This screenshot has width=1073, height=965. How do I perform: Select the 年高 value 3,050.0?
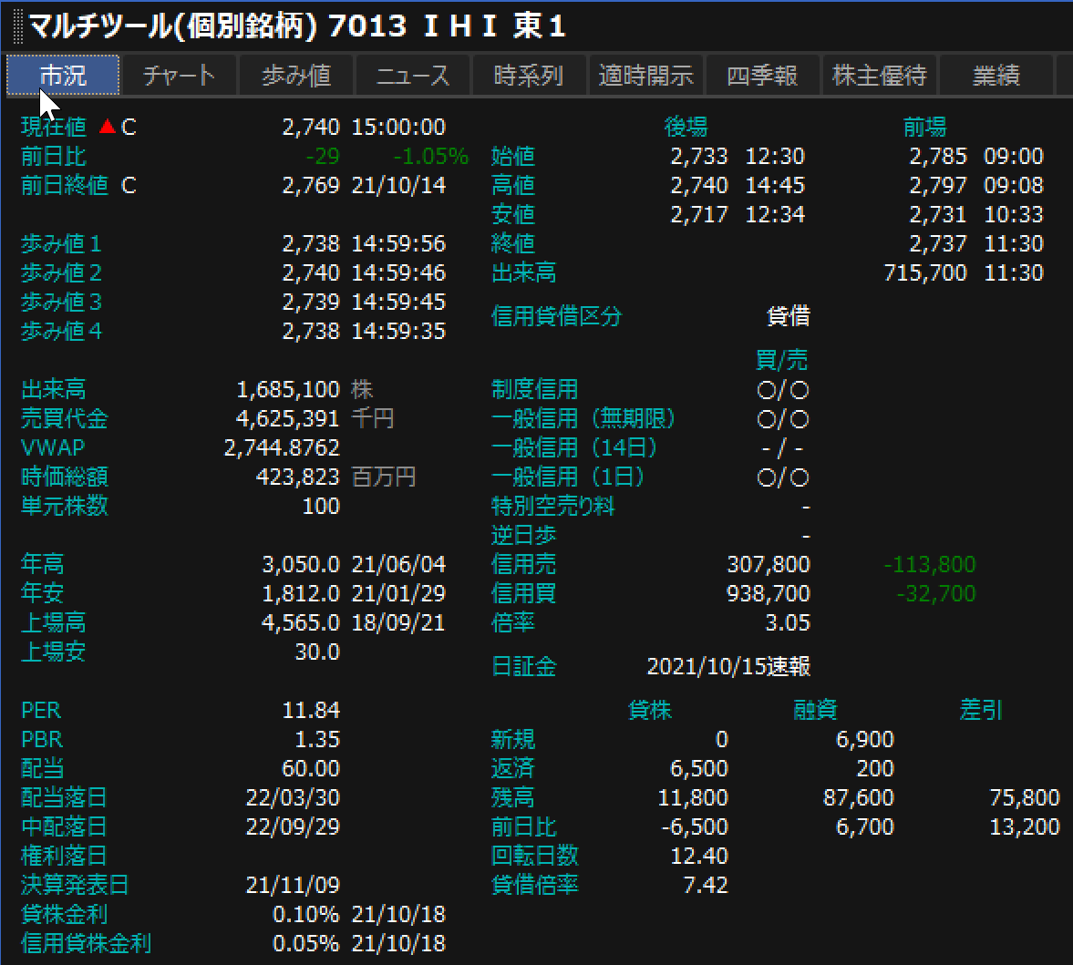[x=301, y=565]
